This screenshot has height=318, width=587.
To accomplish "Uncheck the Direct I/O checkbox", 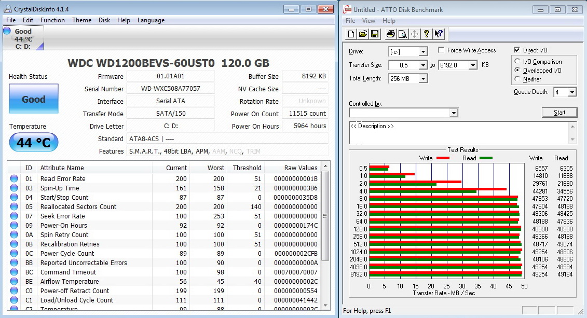I will point(517,50).
